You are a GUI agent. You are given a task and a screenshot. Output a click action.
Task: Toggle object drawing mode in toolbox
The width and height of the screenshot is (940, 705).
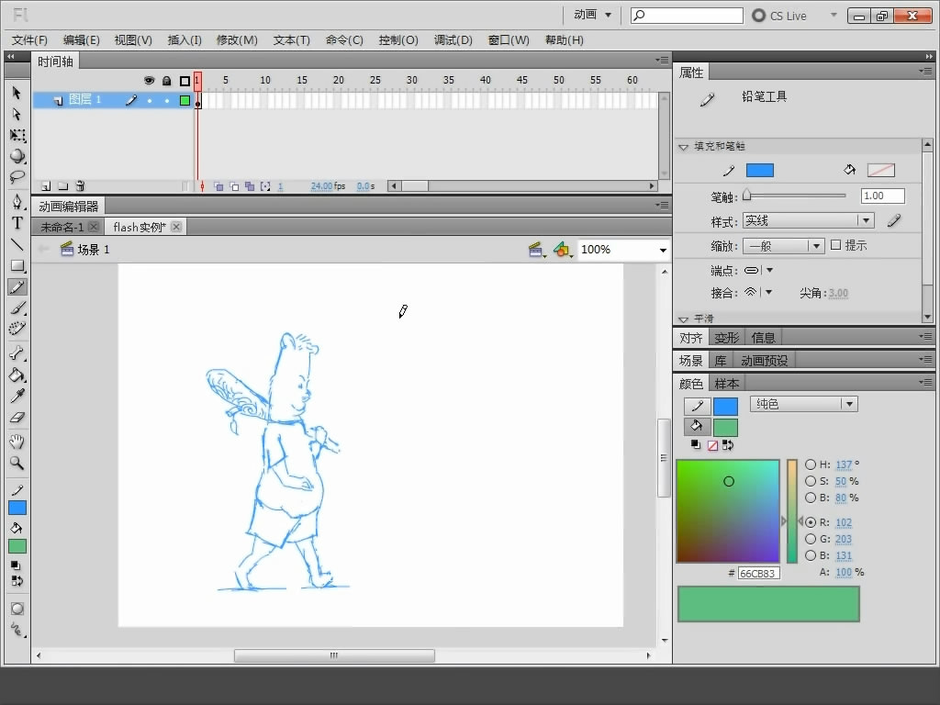[x=17, y=609]
